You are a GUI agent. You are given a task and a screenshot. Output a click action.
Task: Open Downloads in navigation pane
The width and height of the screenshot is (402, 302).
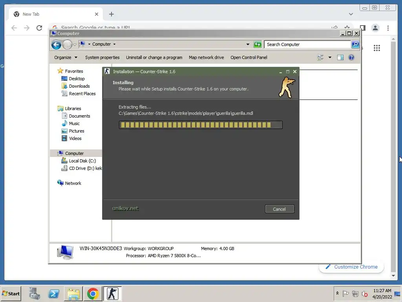pyautogui.click(x=76, y=86)
